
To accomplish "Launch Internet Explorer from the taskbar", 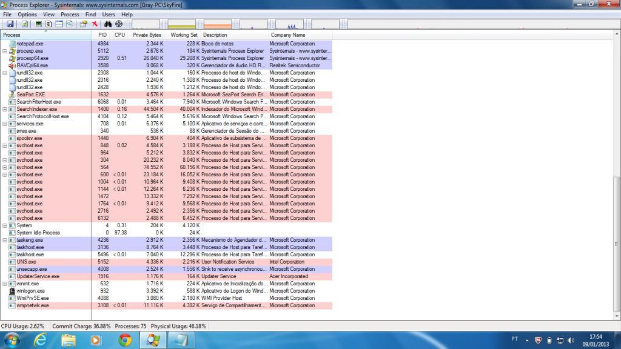I will 40,341.
